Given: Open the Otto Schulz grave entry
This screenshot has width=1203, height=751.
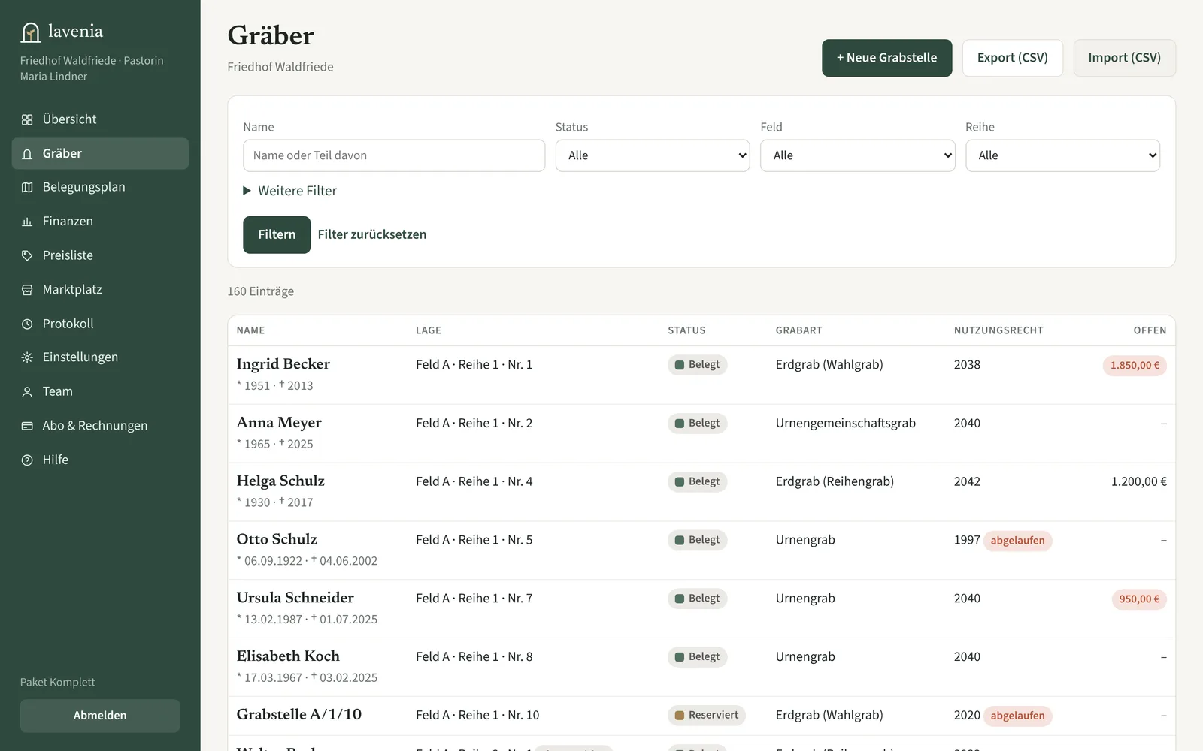Looking at the screenshot, I should [277, 539].
